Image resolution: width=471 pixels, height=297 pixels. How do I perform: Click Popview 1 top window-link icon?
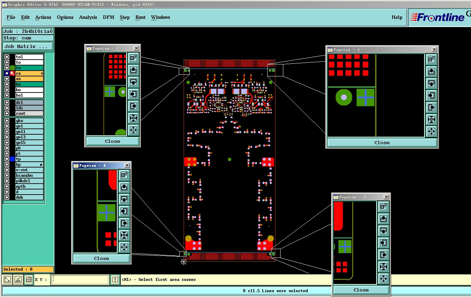(431, 60)
